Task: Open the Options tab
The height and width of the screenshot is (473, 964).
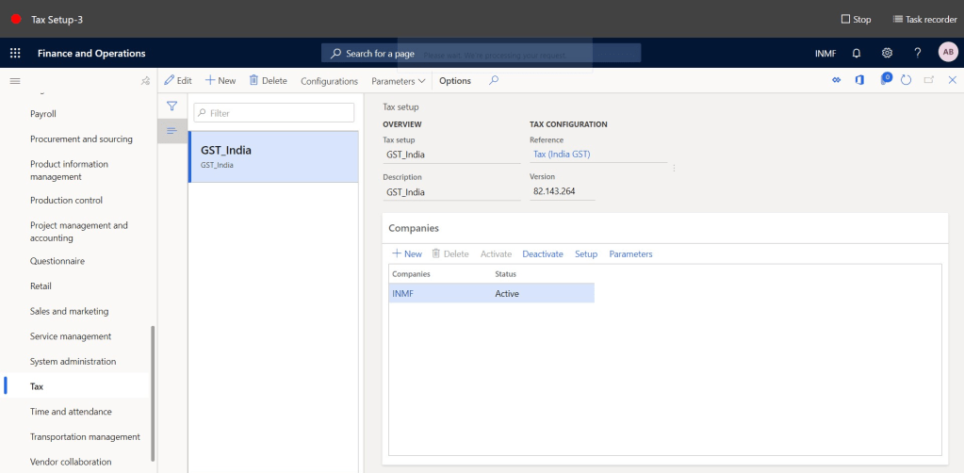Action: pos(455,81)
